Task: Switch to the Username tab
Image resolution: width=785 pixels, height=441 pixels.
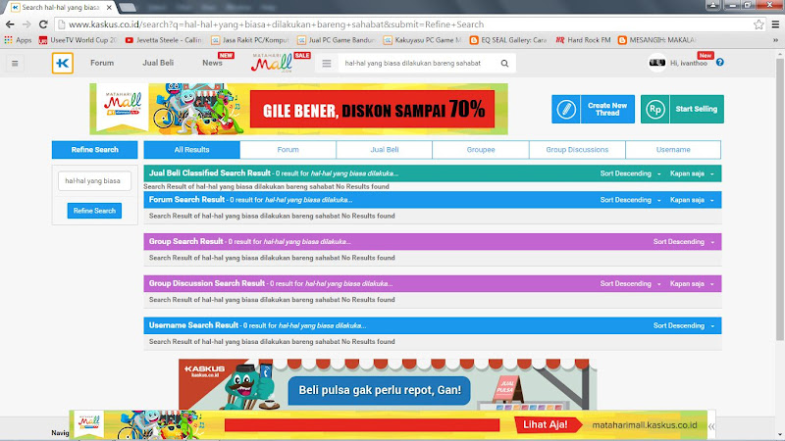Action: (673, 150)
